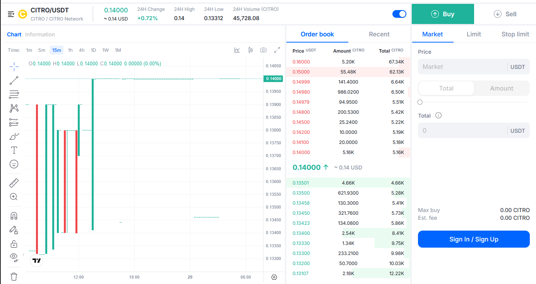This screenshot has width=536, height=284.
Task: Switch to the Recent trades tab
Action: click(379, 34)
